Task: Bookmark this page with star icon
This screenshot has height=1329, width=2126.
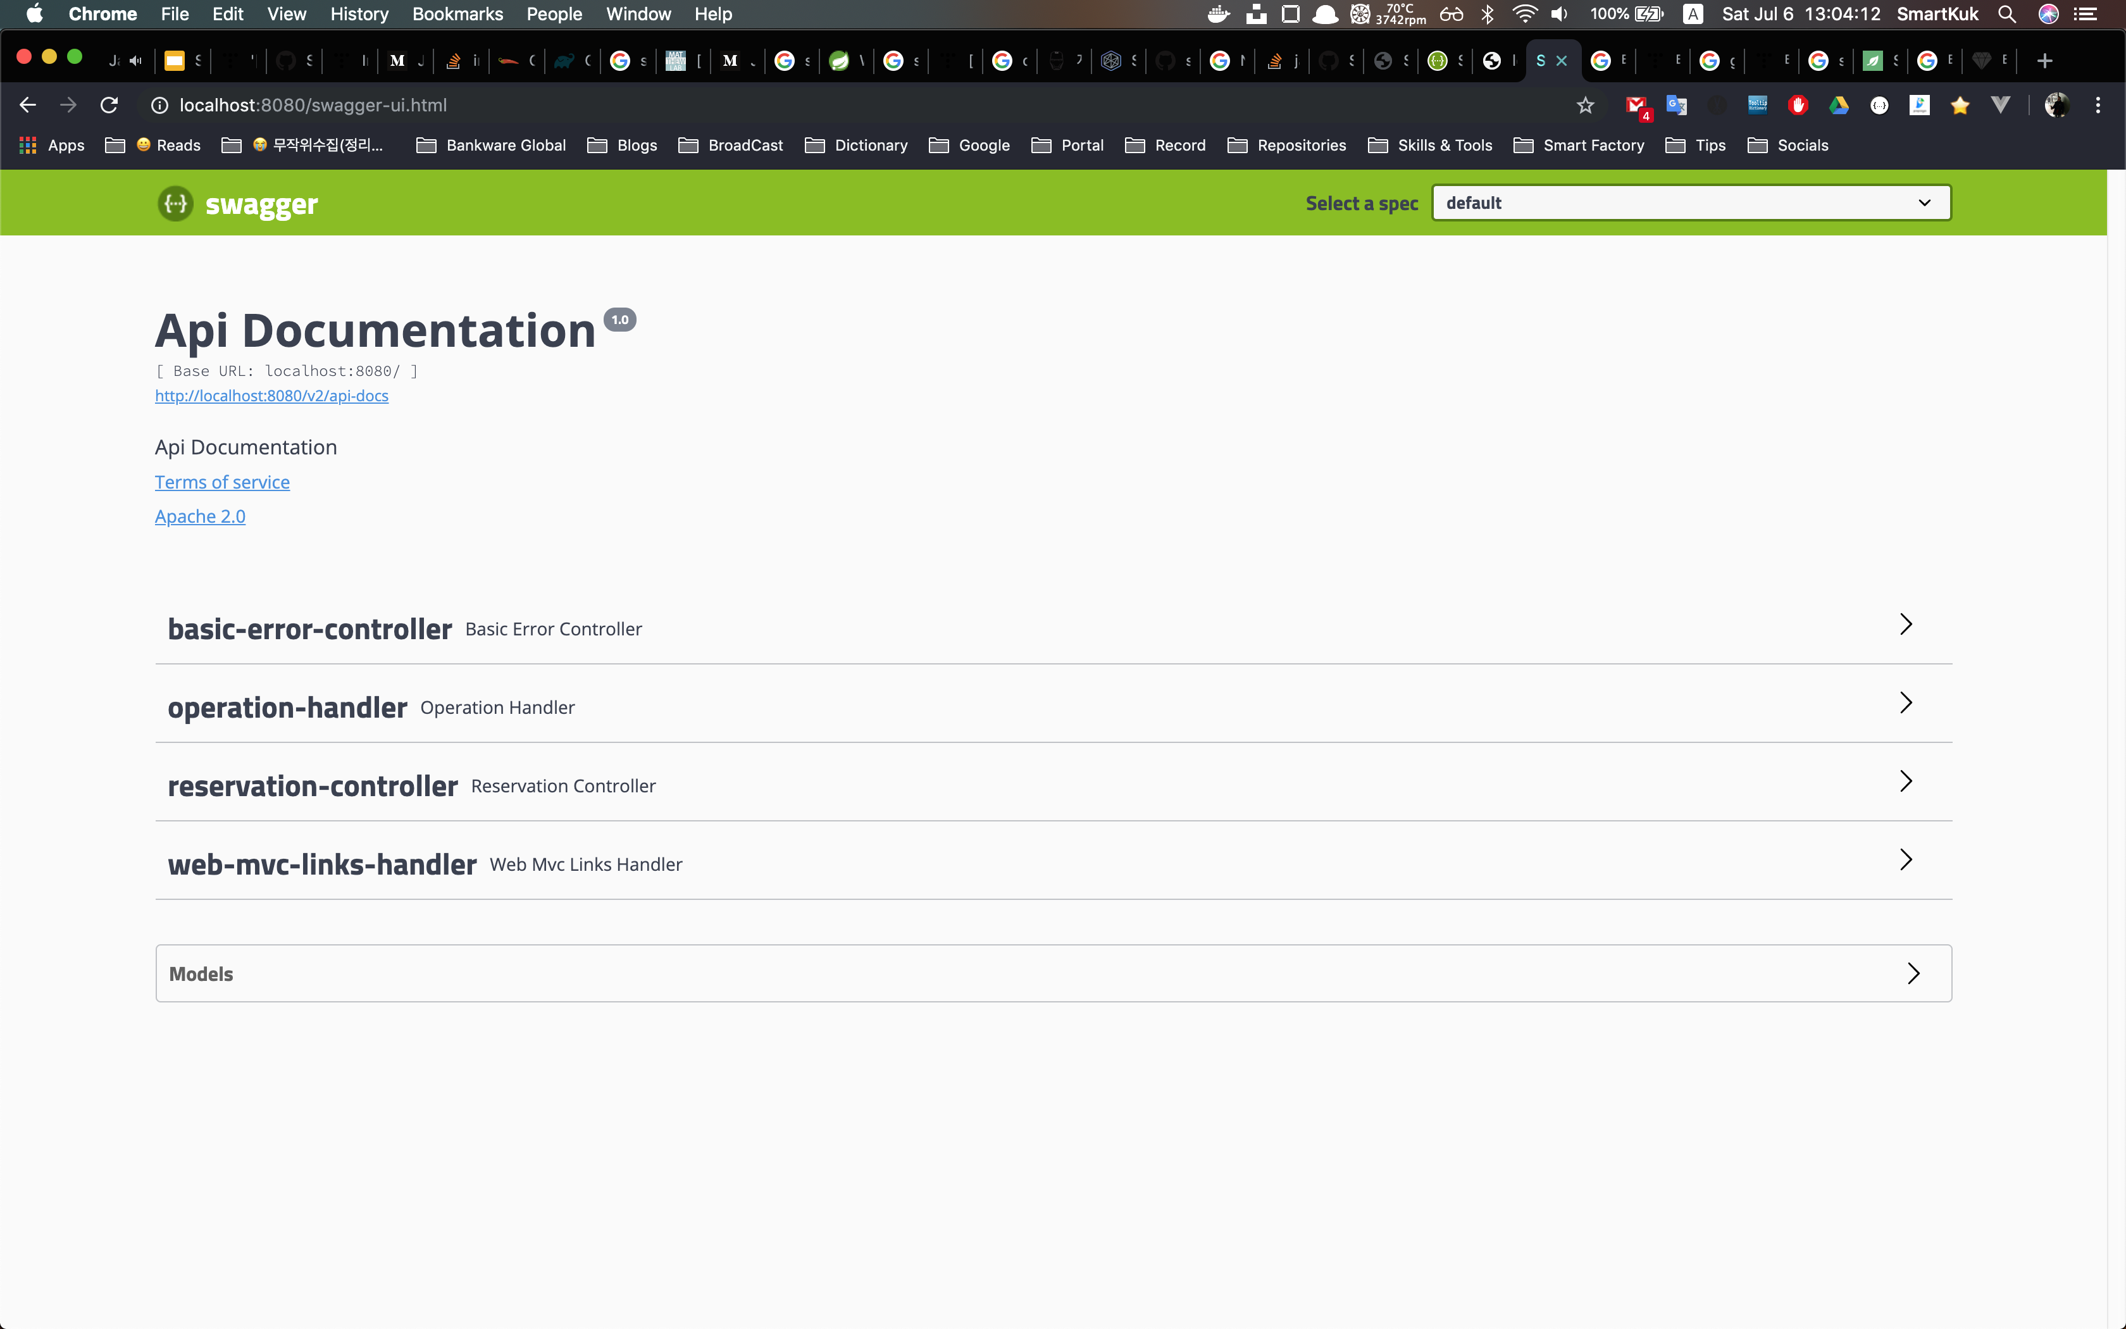Action: [x=1585, y=106]
